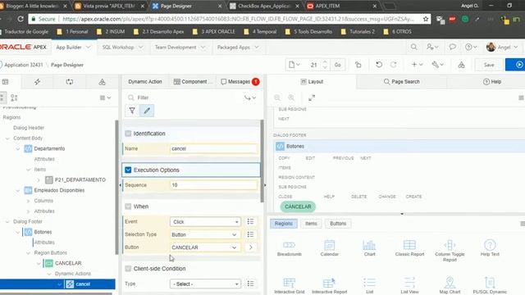525x295 pixels.
Task: Open the Create plus menu
Action: (417, 65)
